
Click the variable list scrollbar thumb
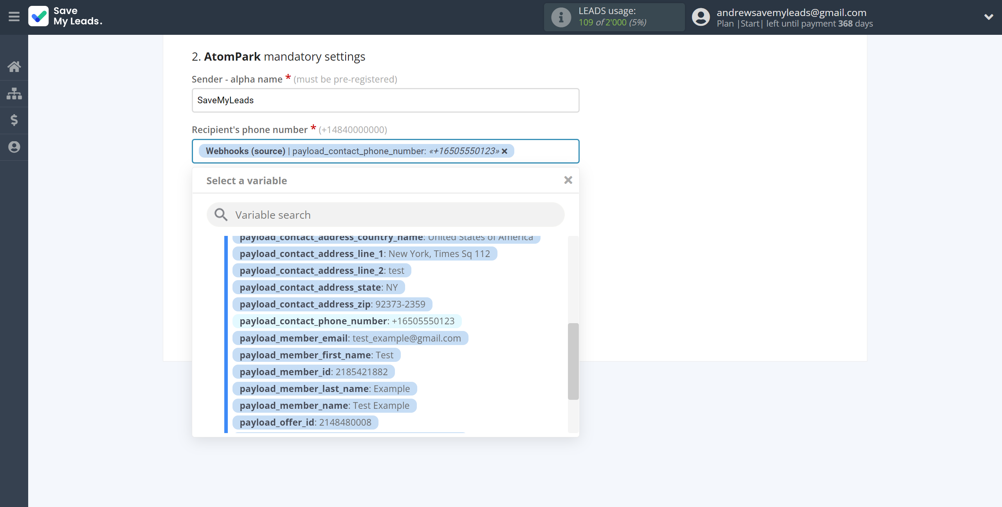pos(573,361)
